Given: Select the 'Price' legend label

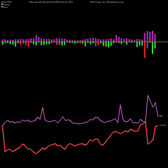Looking at the screenshot, I should point(5,7).
